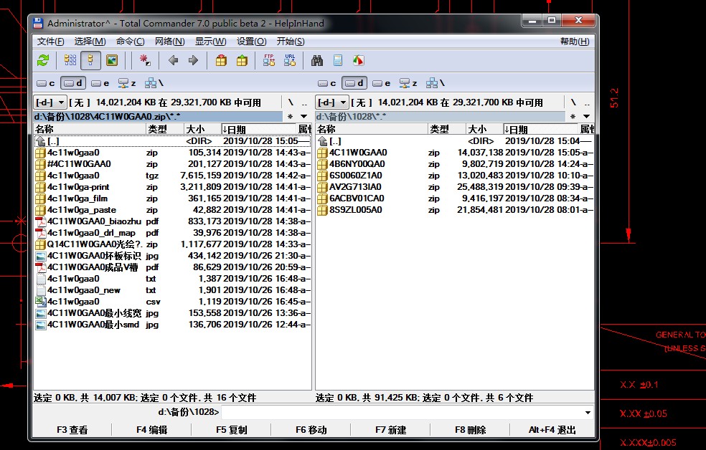The width and height of the screenshot is (706, 450).
Task: Select AV2G713IA0 zip in right panel
Action: pyautogui.click(x=455, y=187)
